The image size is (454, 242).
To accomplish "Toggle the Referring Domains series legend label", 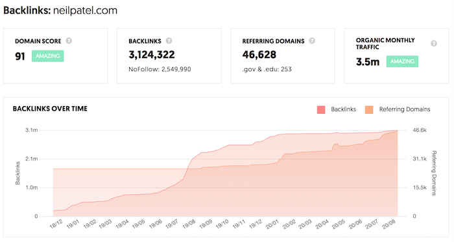I will click(405, 109).
